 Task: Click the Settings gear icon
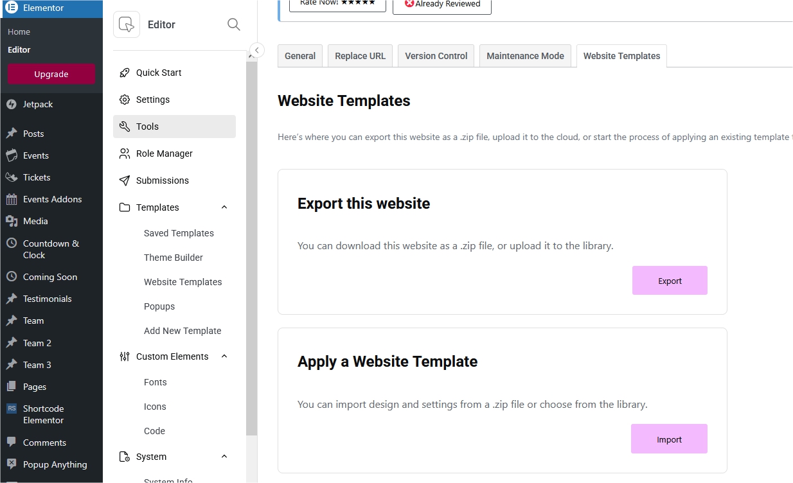click(x=125, y=100)
